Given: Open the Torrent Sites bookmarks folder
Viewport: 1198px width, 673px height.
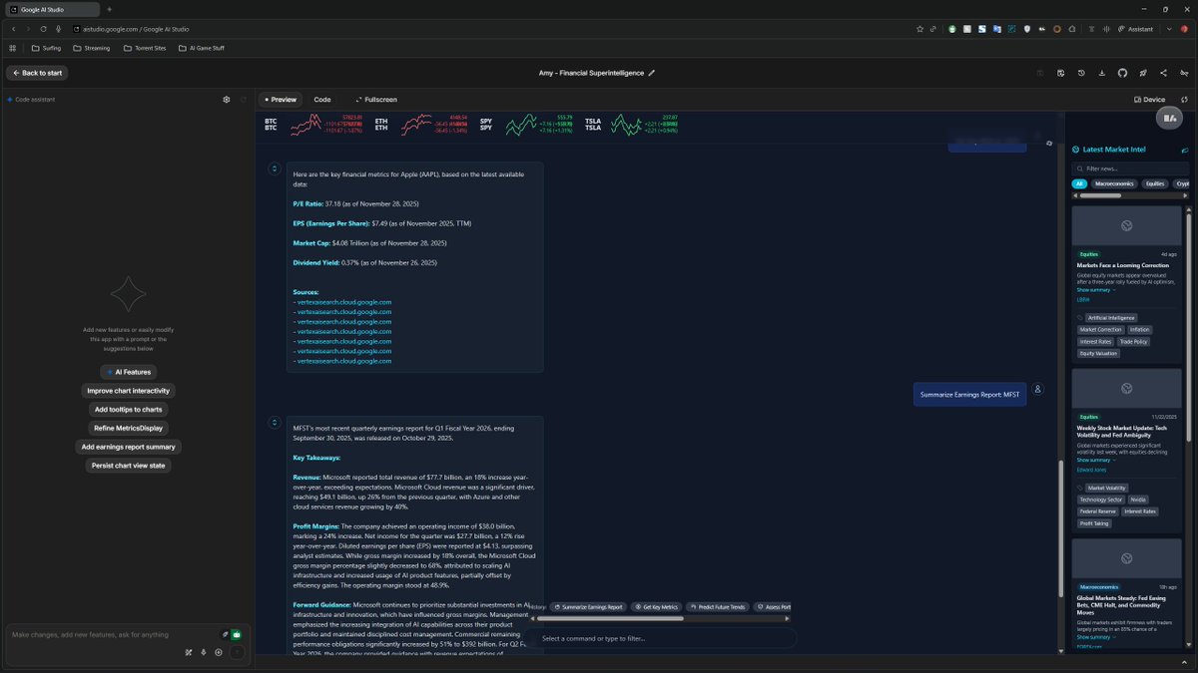Looking at the screenshot, I should pyautogui.click(x=145, y=48).
